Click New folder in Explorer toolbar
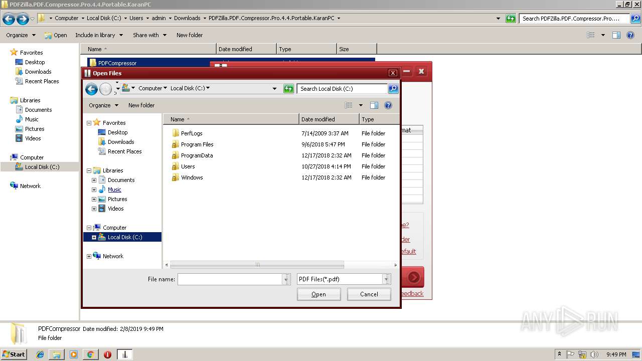The height and width of the screenshot is (361, 642). [190, 35]
